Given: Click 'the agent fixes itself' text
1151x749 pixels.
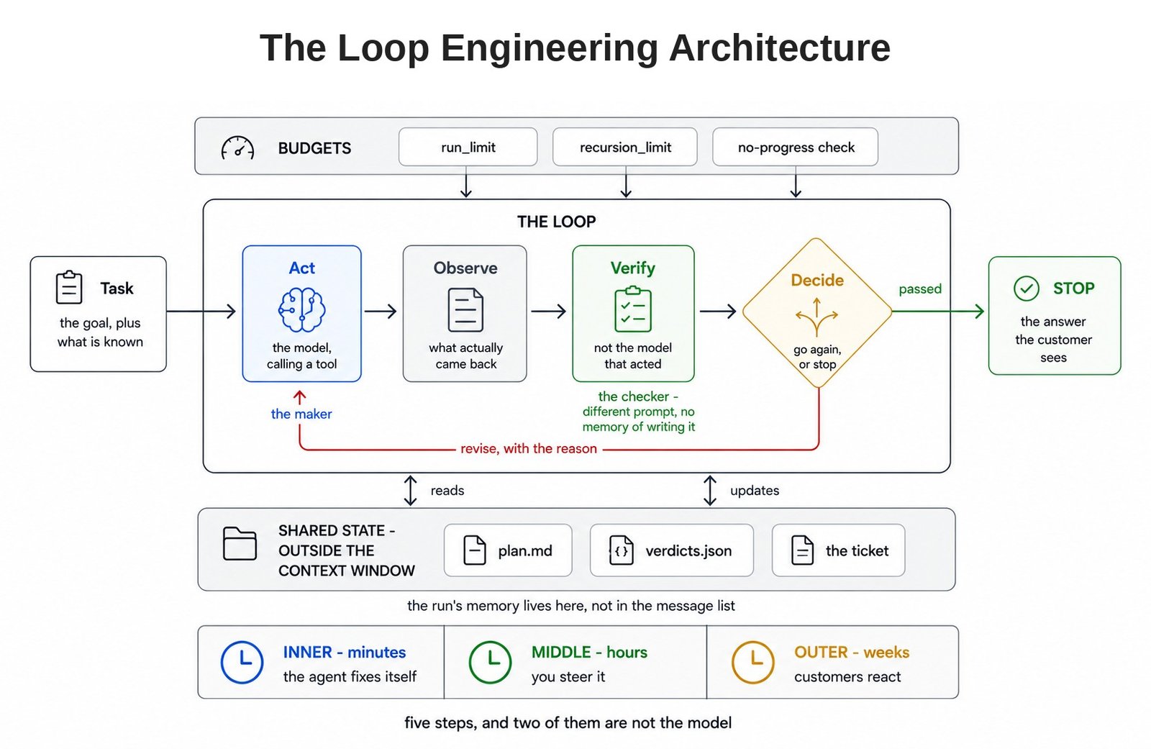Looking at the screenshot, I should [x=350, y=676].
